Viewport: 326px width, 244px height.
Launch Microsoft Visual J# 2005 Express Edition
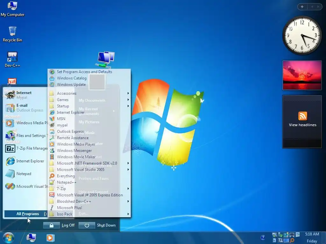[89, 195]
